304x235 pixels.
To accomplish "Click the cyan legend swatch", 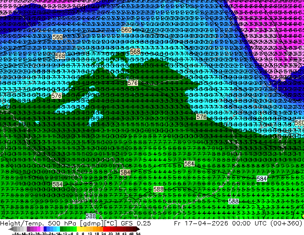I will 58,229.
